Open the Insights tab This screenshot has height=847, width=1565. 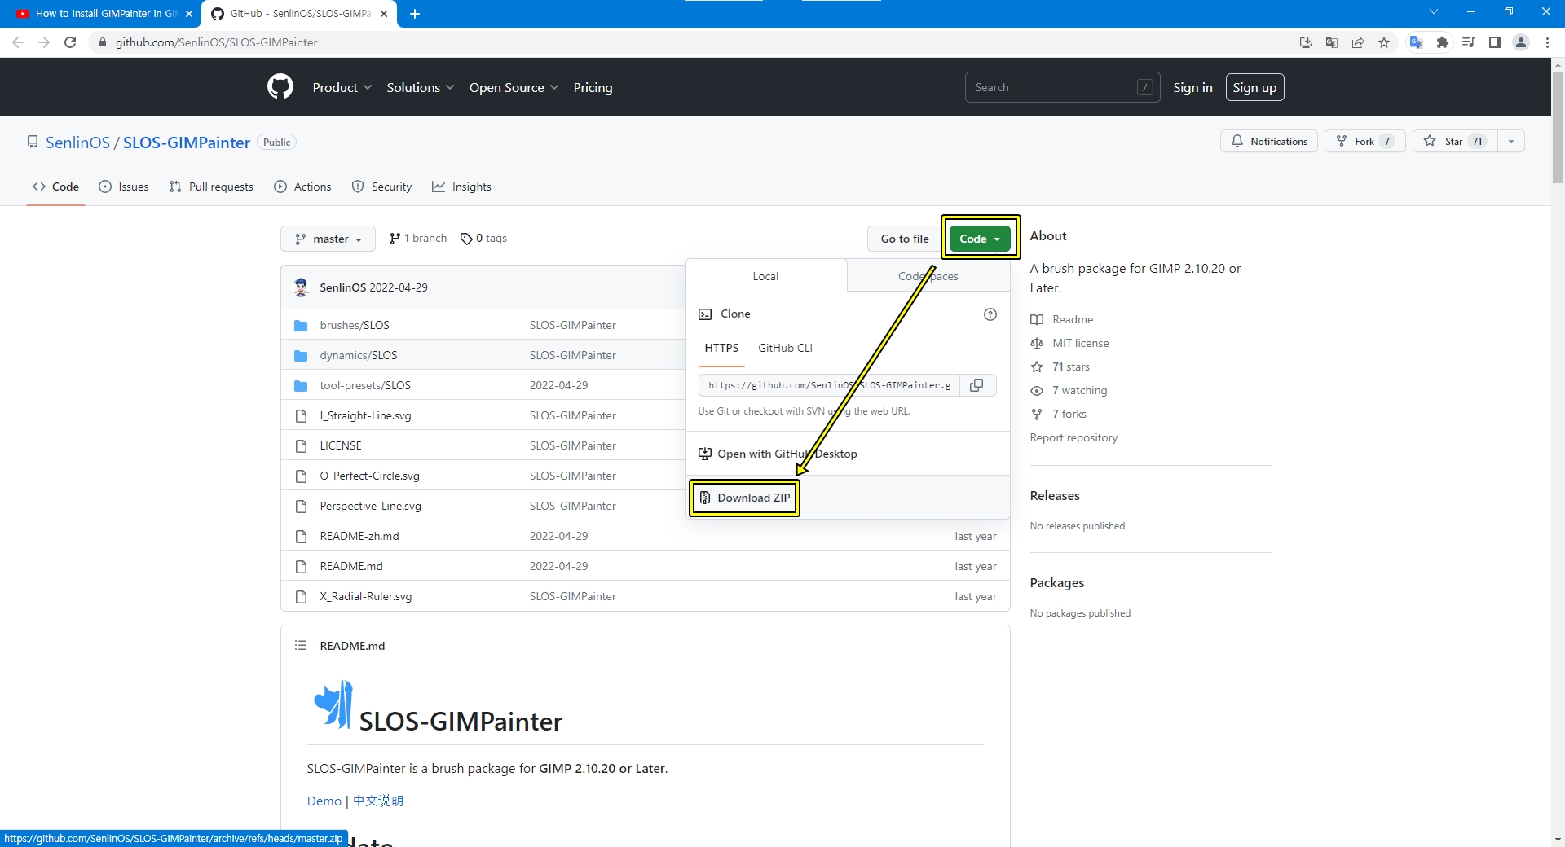461,187
